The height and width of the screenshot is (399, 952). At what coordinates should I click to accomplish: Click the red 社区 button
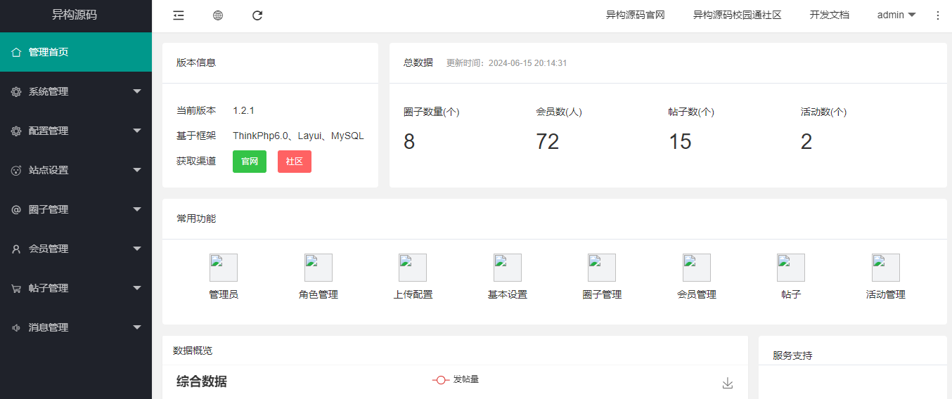294,162
